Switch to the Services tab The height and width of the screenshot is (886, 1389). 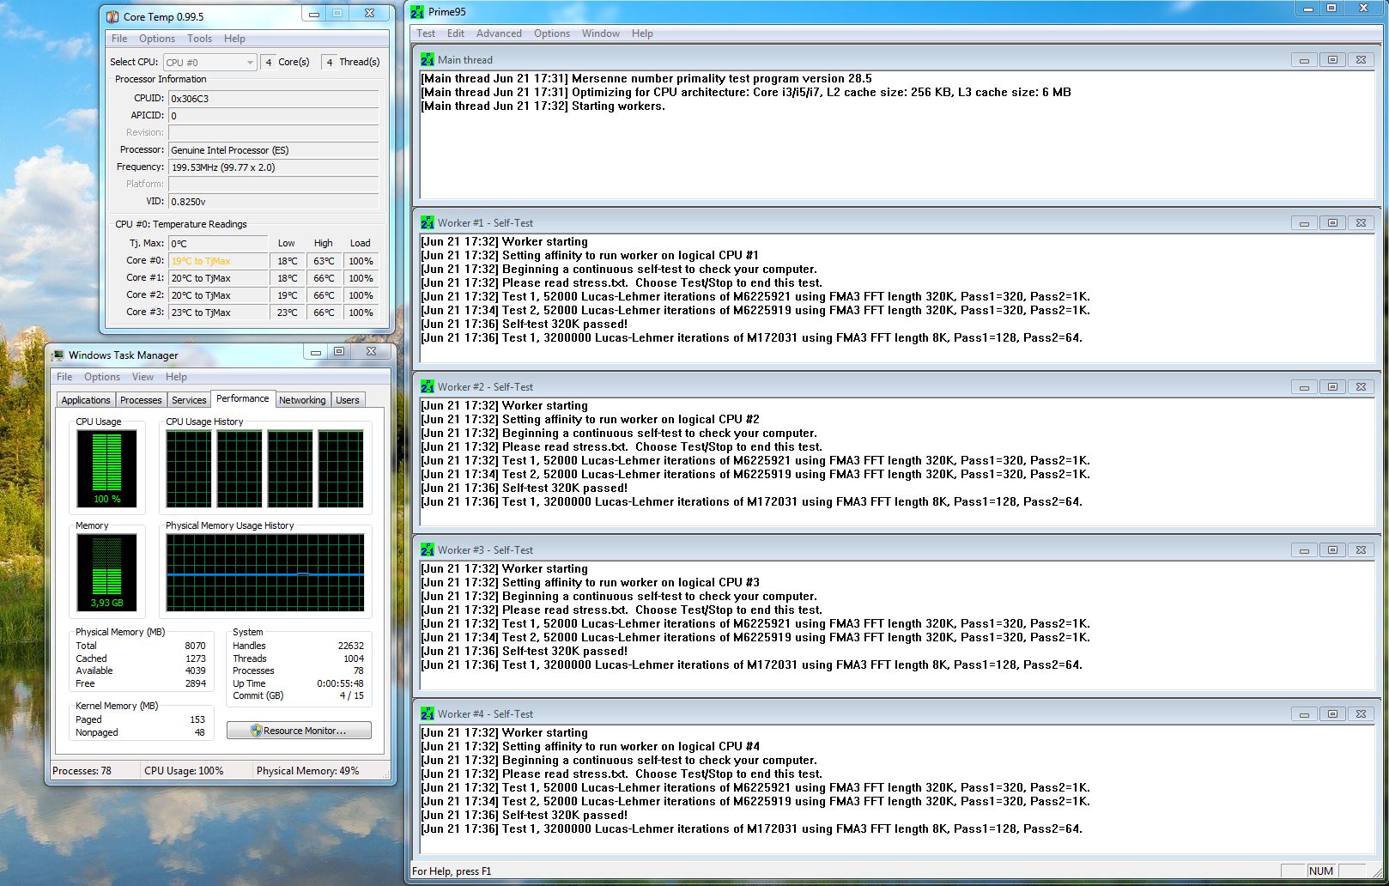189,400
